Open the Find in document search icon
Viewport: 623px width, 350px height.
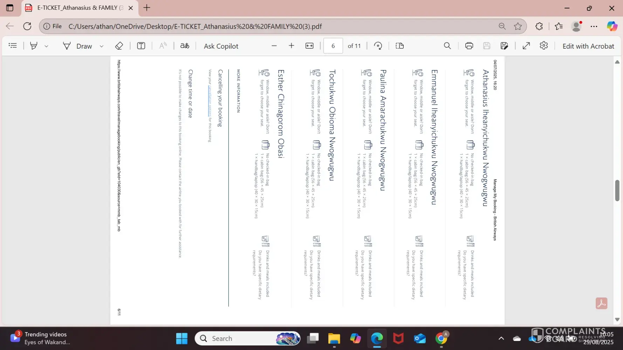click(x=447, y=46)
